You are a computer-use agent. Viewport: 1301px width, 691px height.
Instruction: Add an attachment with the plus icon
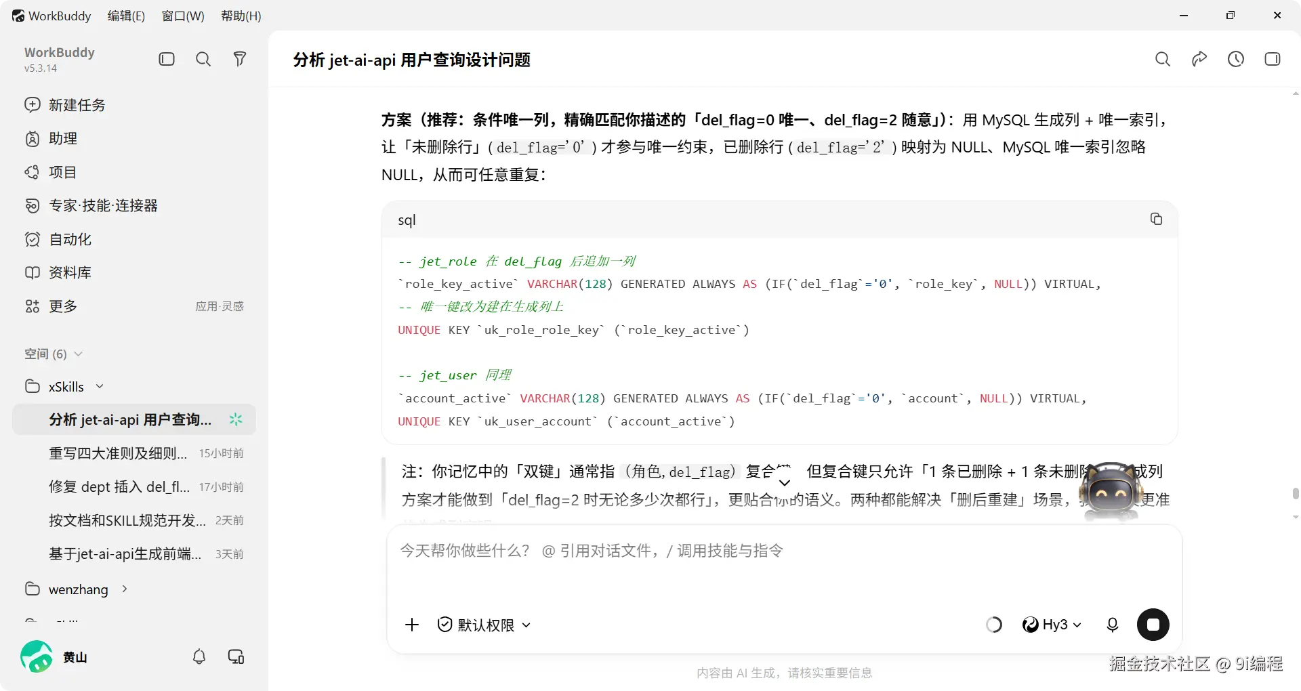pos(412,625)
